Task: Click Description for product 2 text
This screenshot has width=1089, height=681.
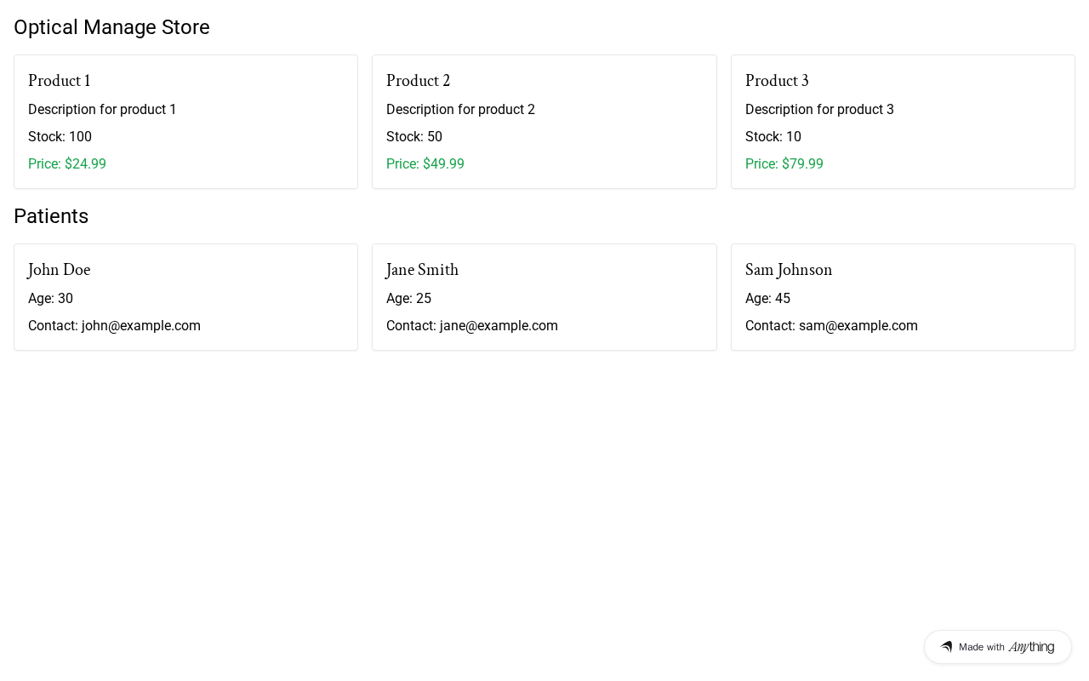Action: [460, 110]
